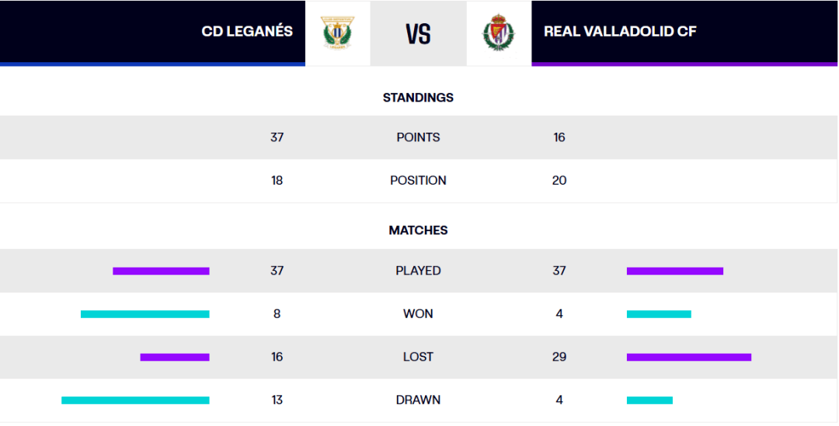839x426 pixels.
Task: Click Leganés cyan WON bar
Action: point(145,314)
